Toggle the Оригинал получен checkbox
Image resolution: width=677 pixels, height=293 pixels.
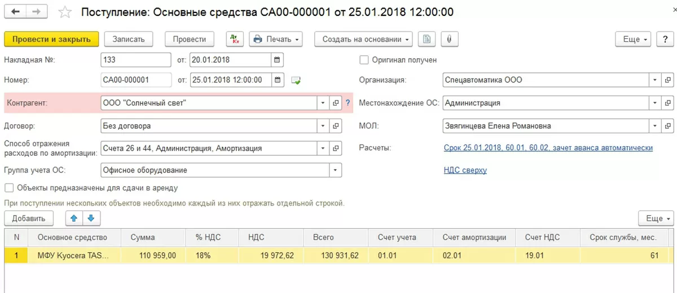[x=364, y=60]
